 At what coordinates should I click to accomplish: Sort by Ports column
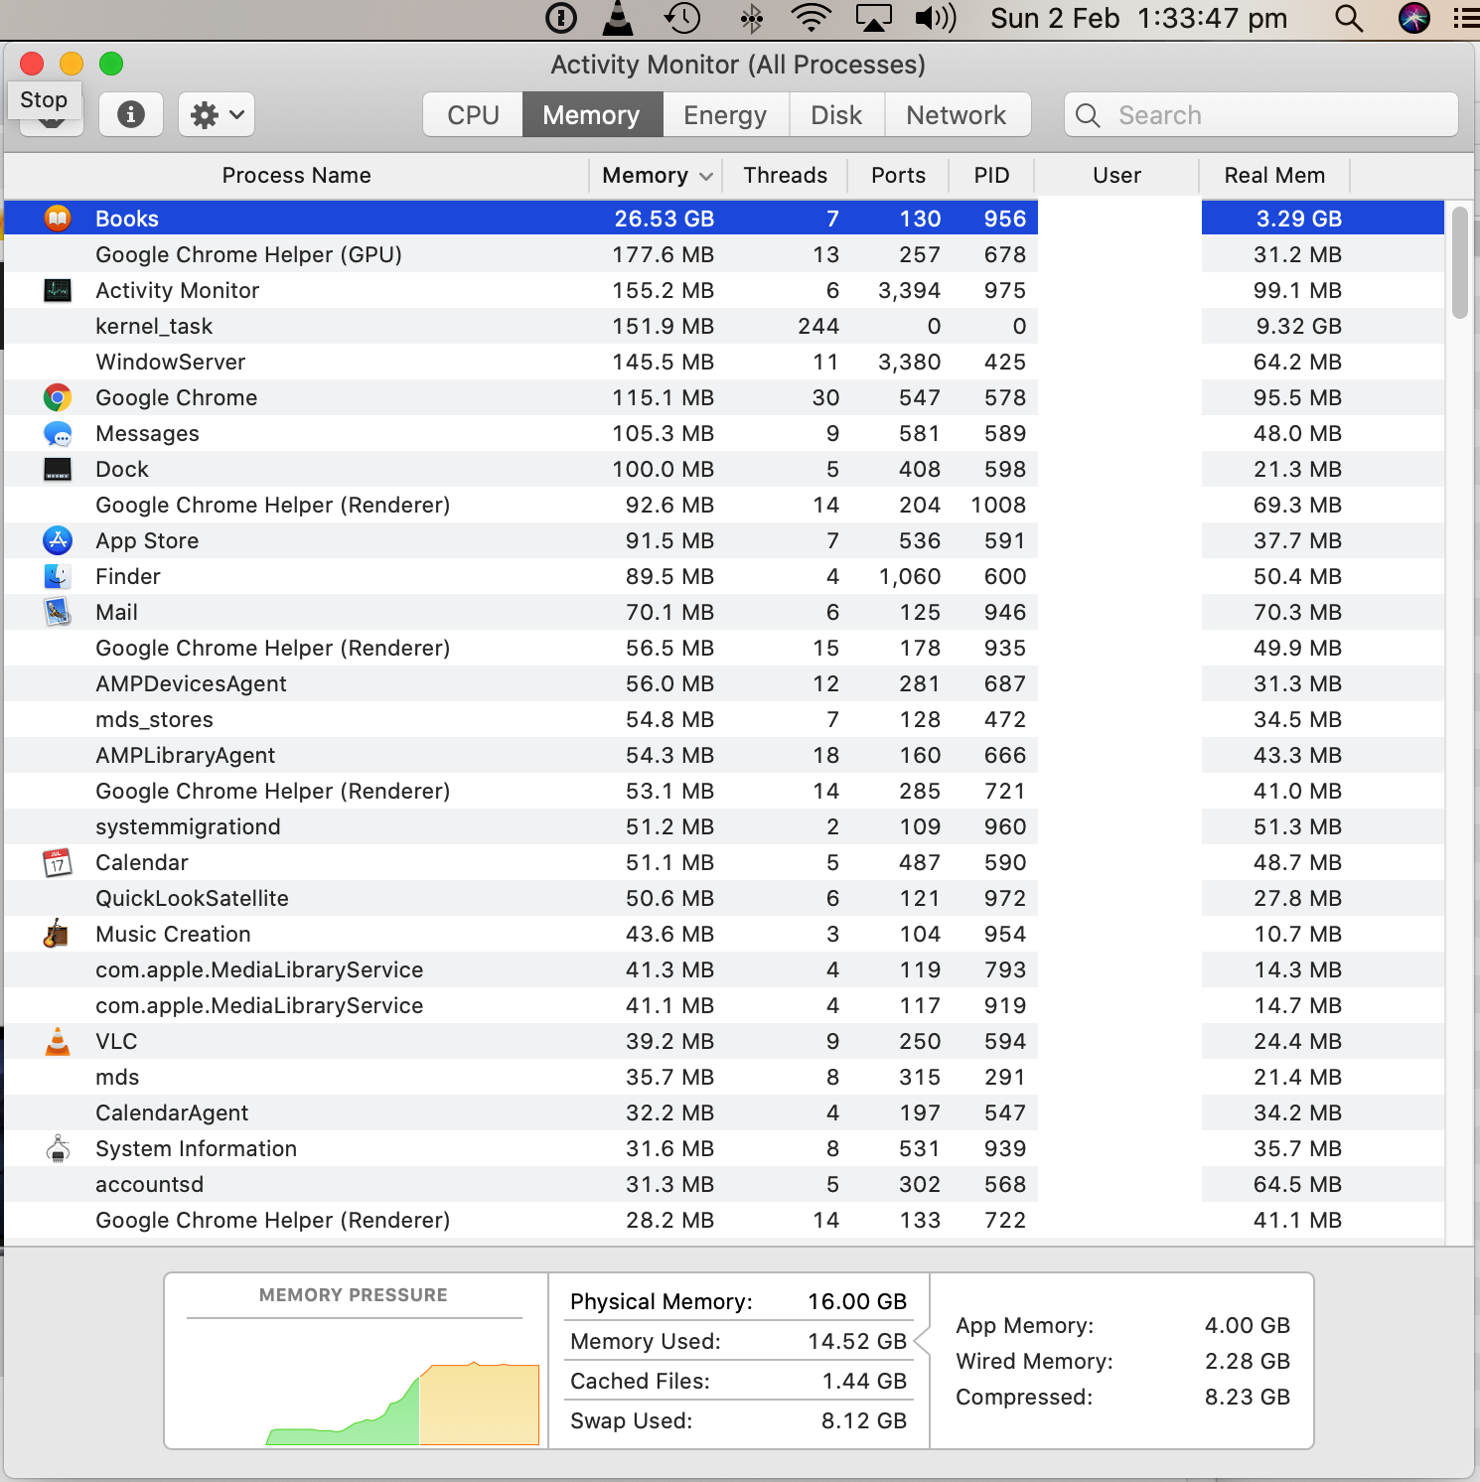coord(898,175)
